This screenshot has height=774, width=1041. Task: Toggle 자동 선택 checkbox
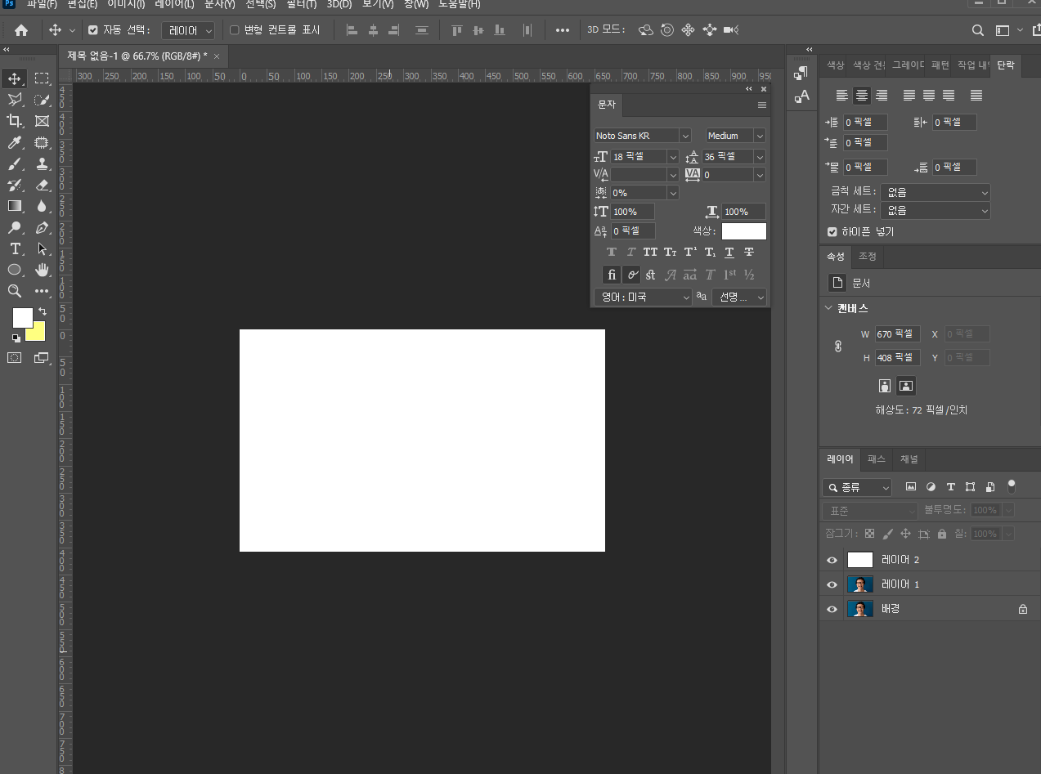(92, 30)
